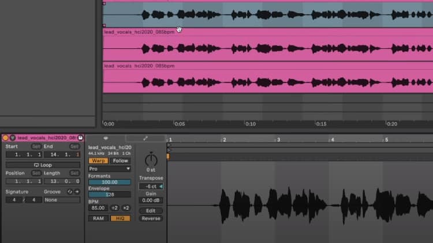Viewport: 433px width, 243px height.
Task: Click the Edit sample button
Action: click(x=151, y=211)
